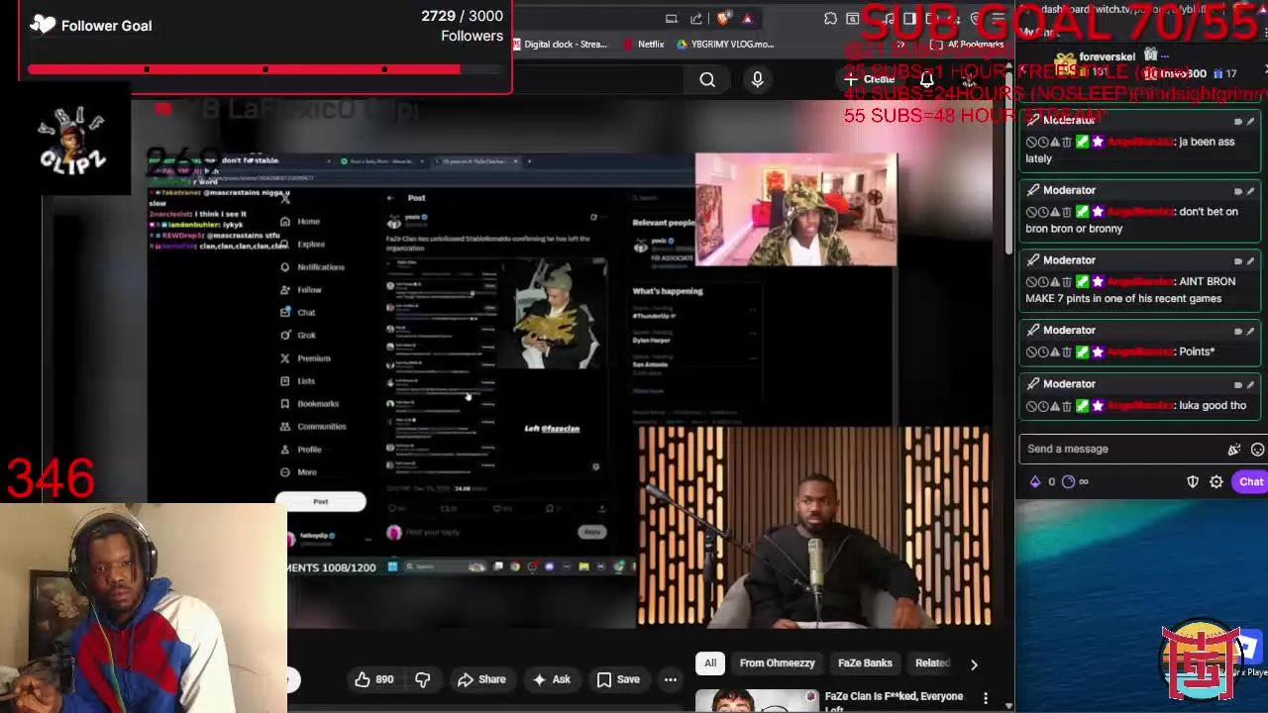Open YouTube notifications bell

click(x=926, y=79)
